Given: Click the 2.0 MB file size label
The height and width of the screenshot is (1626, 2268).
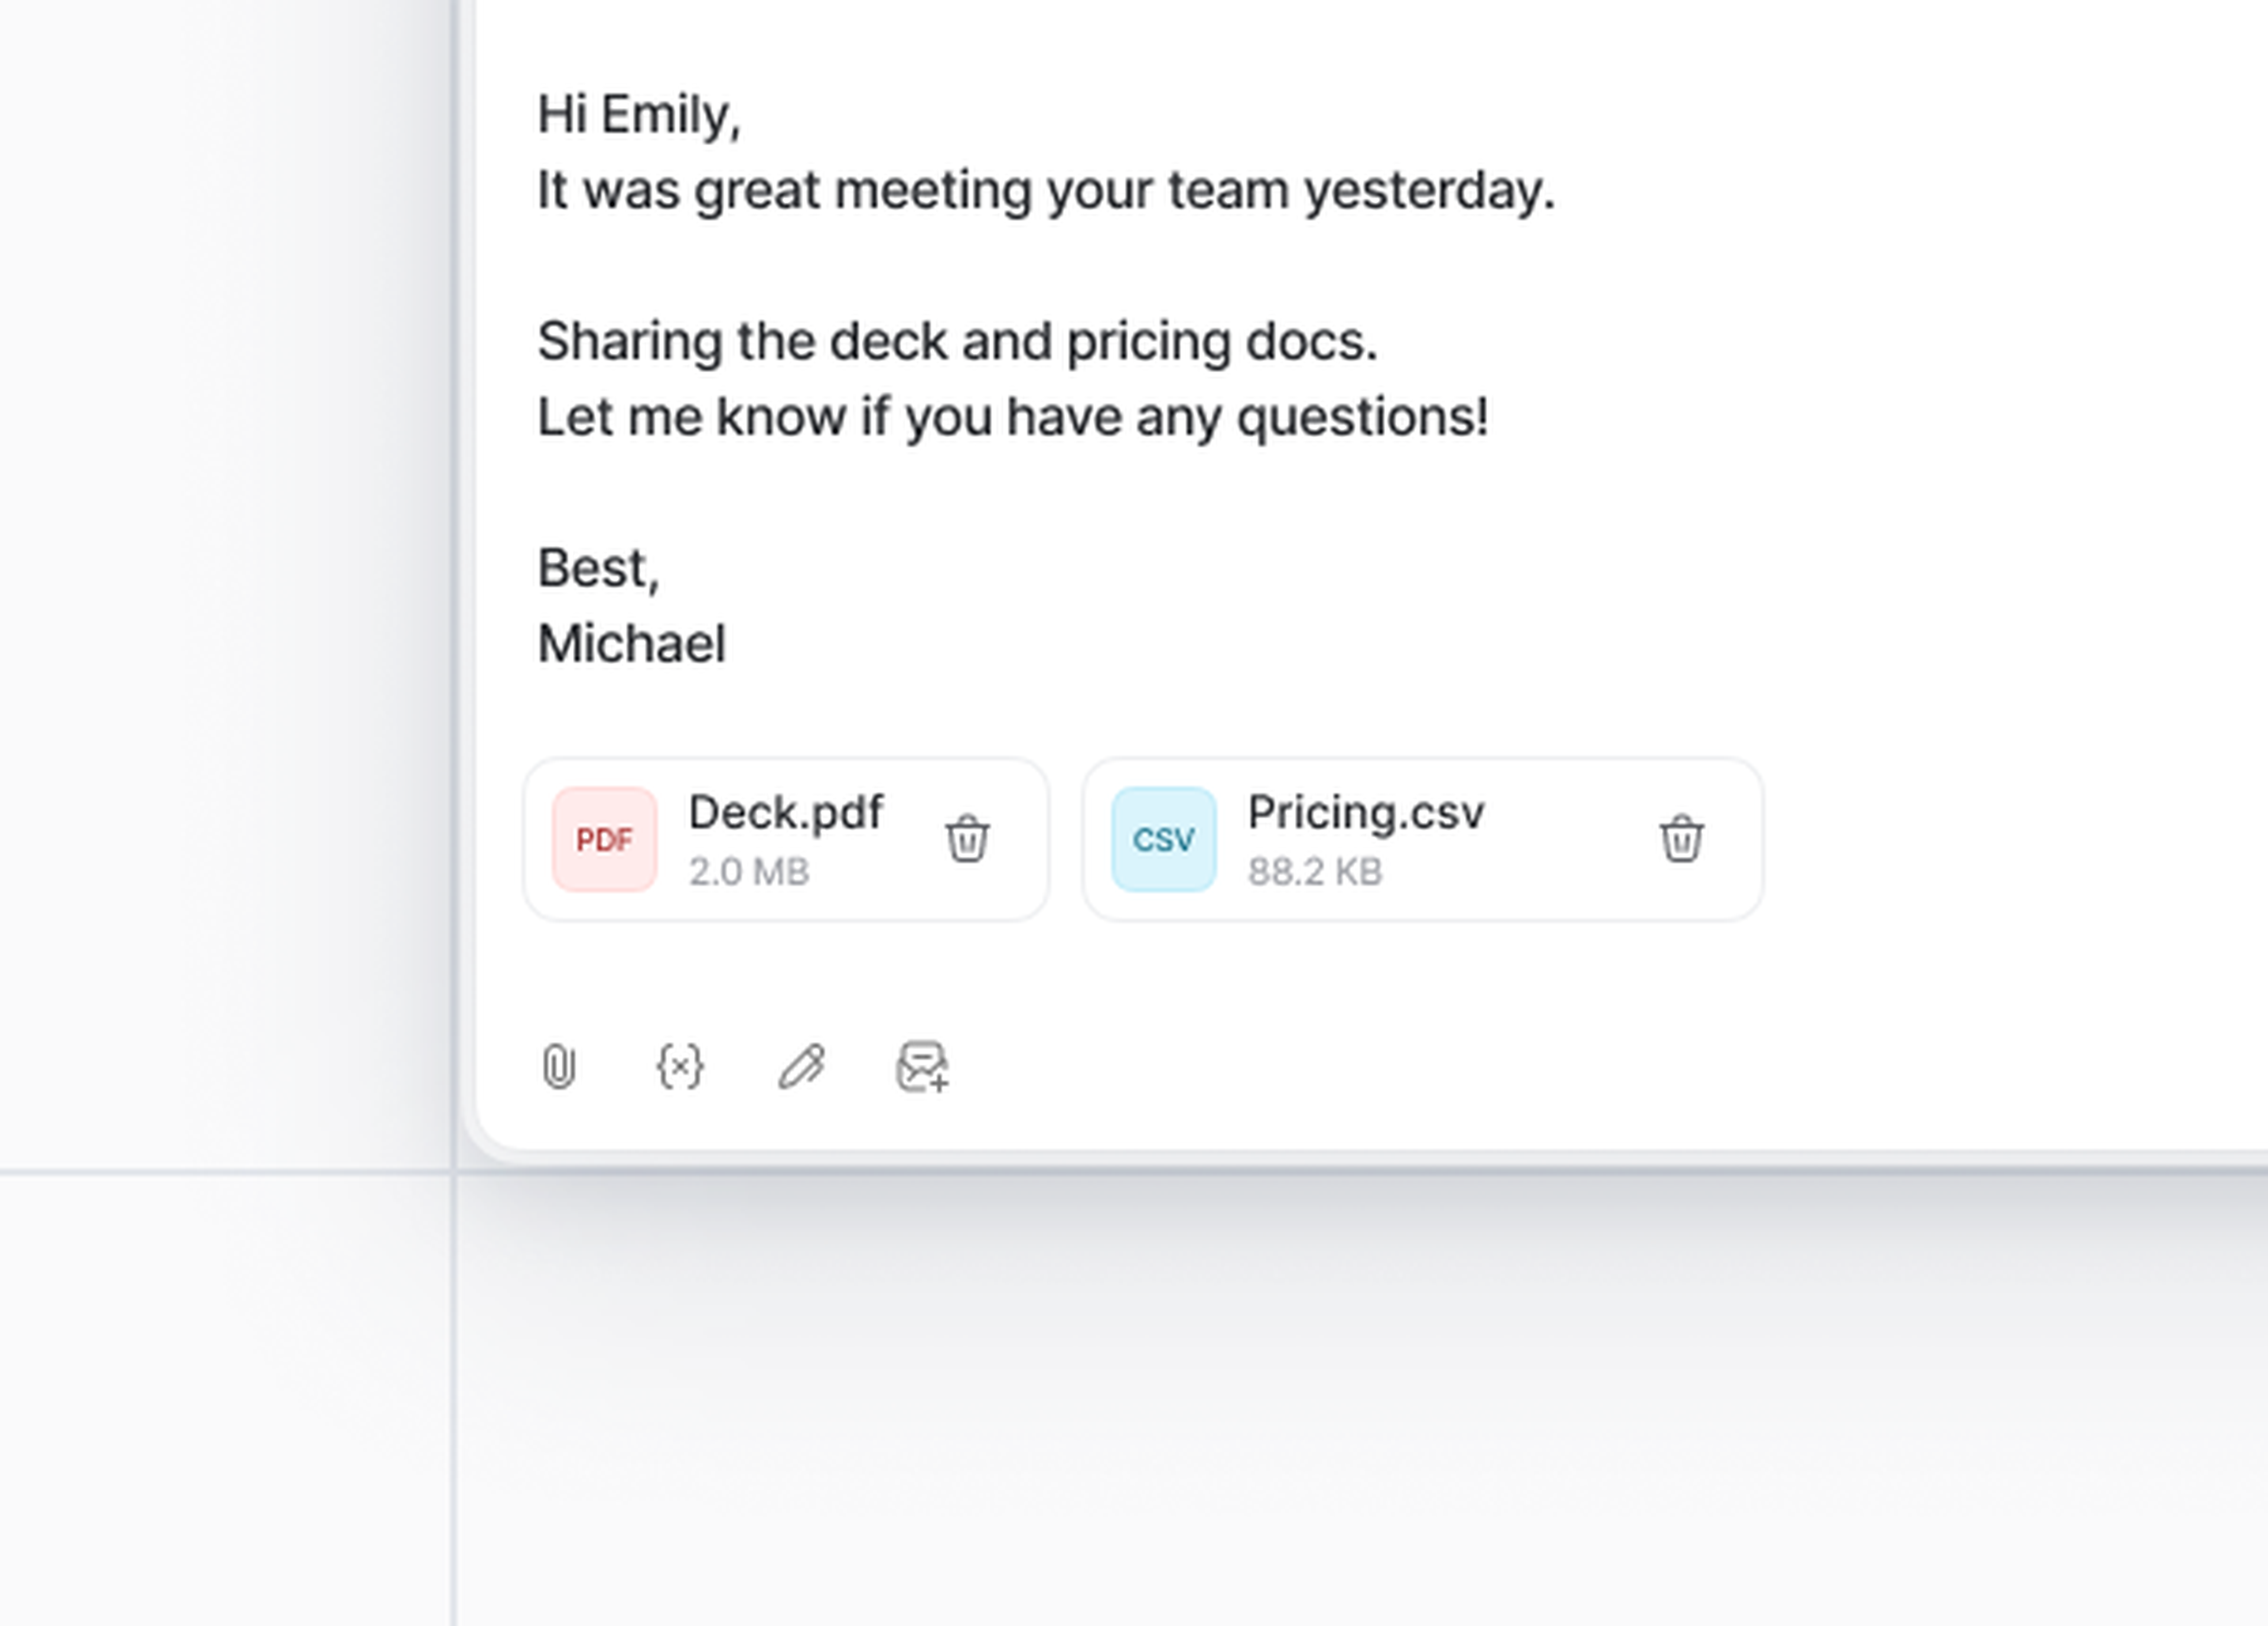Looking at the screenshot, I should [748, 871].
